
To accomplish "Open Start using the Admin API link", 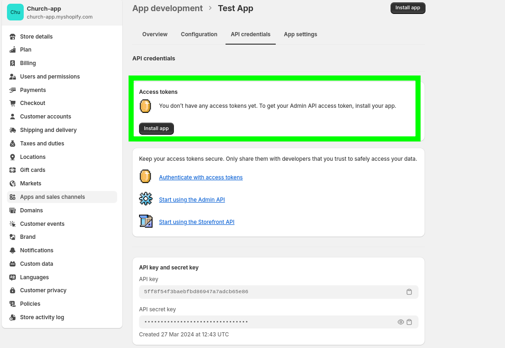I will pyautogui.click(x=192, y=200).
